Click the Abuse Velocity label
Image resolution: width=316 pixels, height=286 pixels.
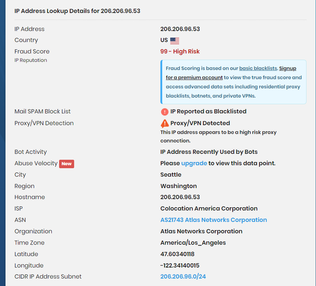36,163
